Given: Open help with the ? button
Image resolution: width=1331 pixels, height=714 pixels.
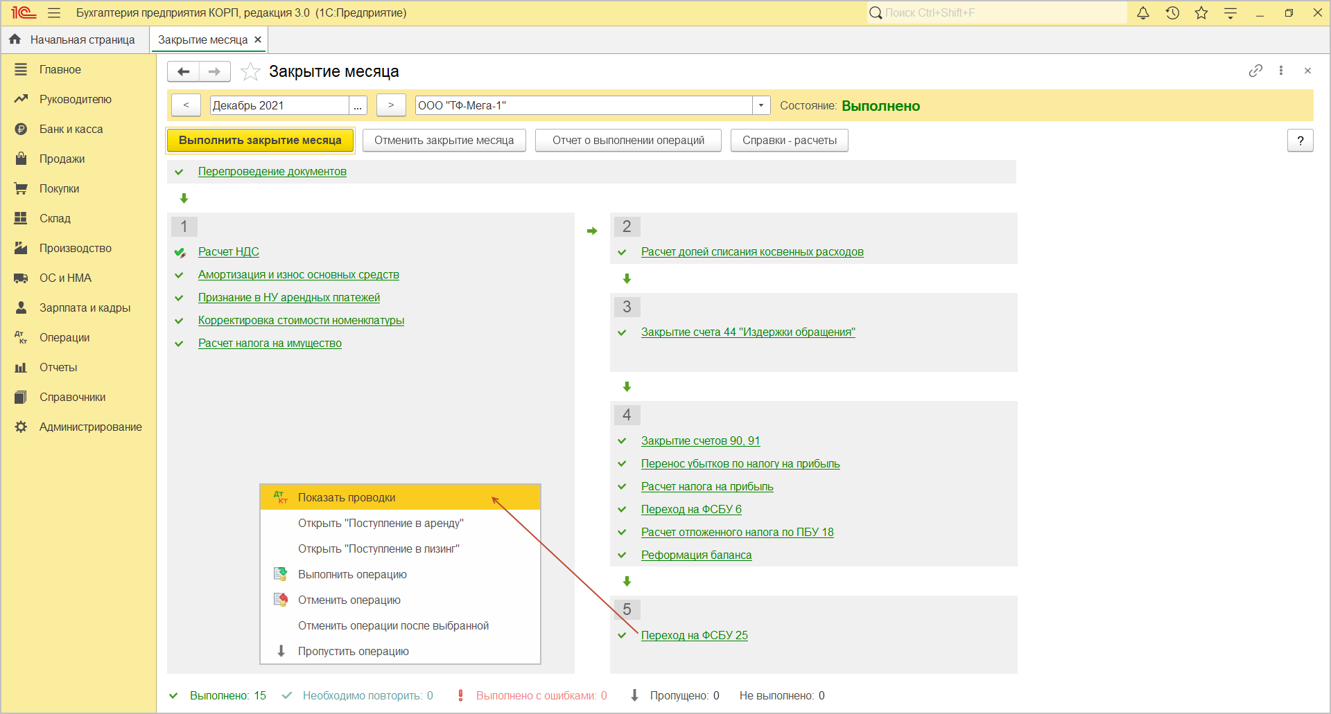Looking at the screenshot, I should [1300, 141].
